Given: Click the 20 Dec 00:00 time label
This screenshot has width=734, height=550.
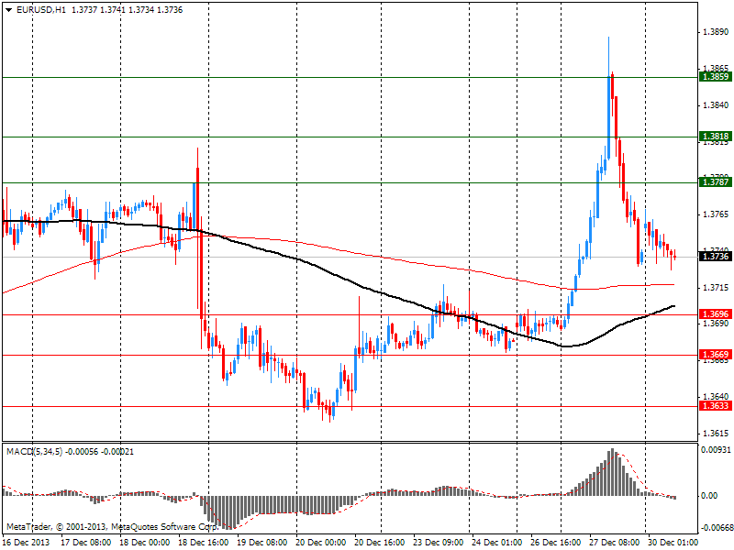Looking at the screenshot, I should [x=320, y=543].
